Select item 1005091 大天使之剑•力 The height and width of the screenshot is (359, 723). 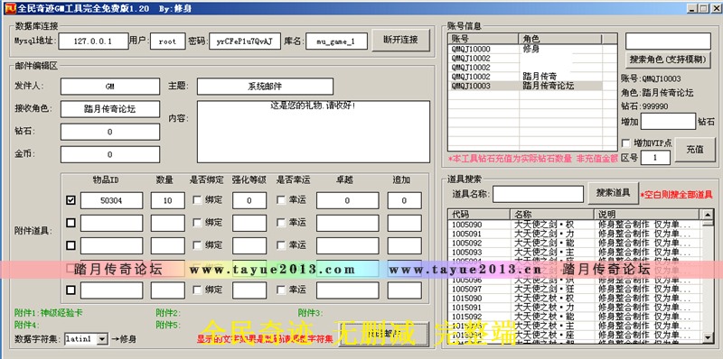[x=575, y=234]
